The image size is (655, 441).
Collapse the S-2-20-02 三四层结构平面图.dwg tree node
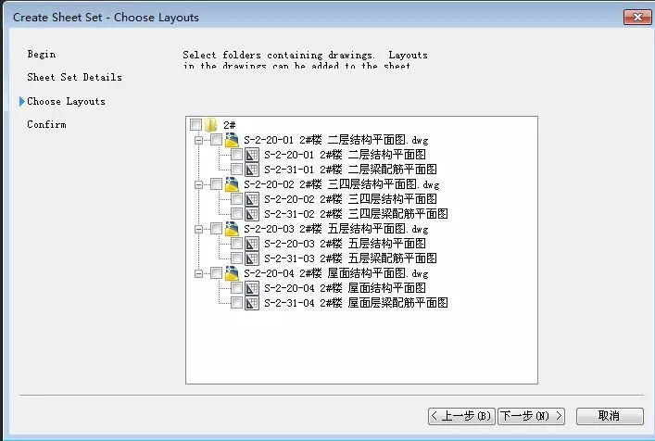[198, 184]
